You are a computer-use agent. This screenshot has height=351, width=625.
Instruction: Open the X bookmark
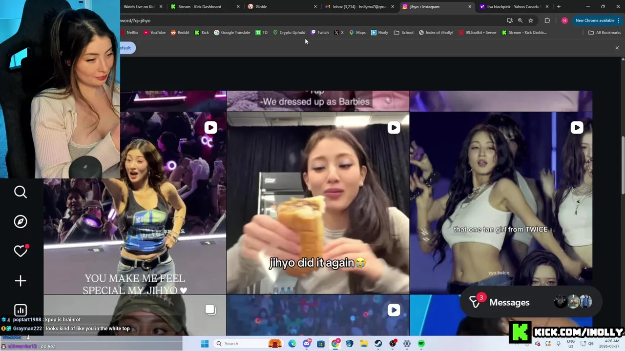click(x=339, y=33)
